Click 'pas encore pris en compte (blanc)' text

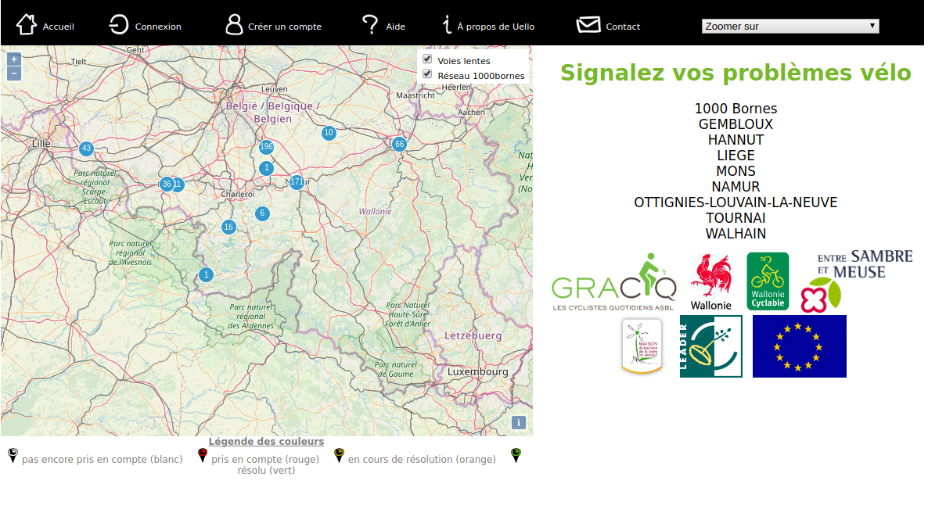[103, 459]
